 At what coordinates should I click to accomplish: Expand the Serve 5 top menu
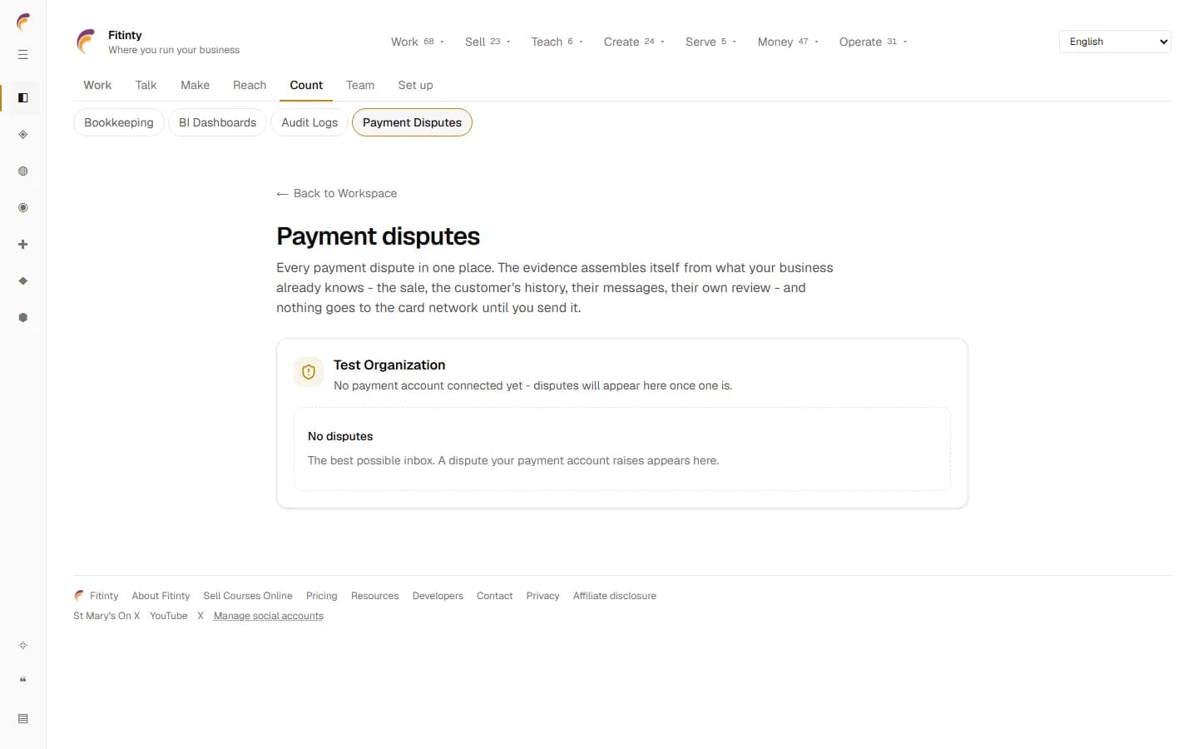710,42
